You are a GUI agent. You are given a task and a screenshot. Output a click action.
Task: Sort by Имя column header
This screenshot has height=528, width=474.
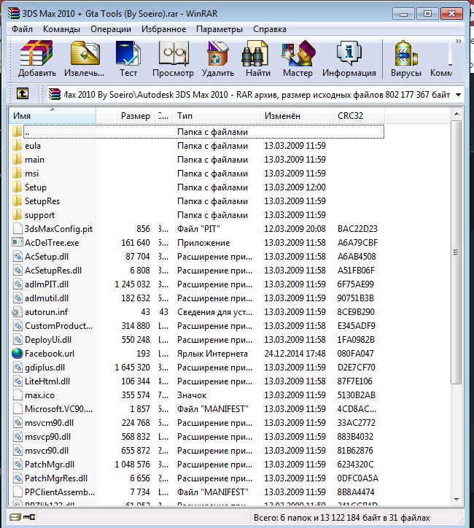pos(53,116)
